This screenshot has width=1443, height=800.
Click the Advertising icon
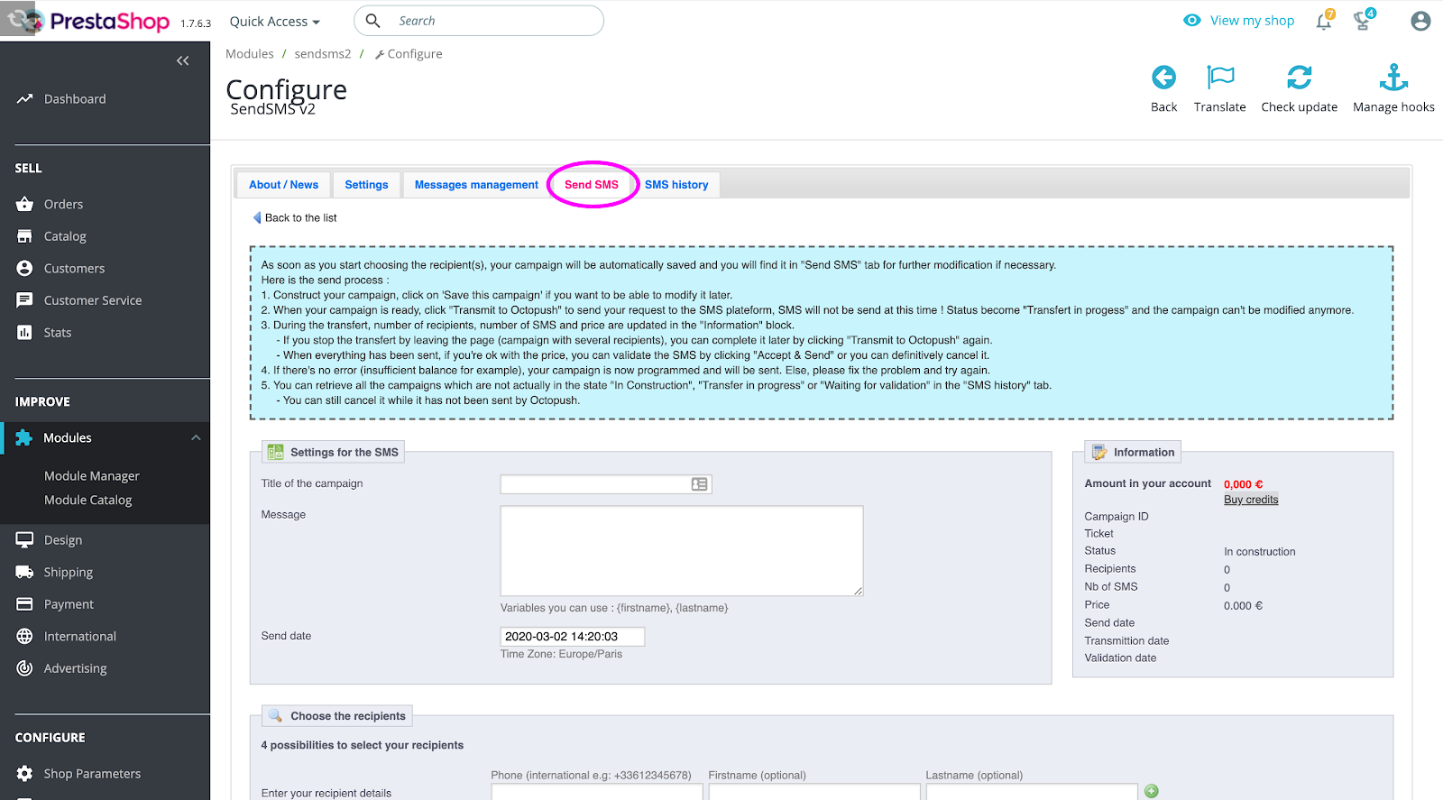24,667
